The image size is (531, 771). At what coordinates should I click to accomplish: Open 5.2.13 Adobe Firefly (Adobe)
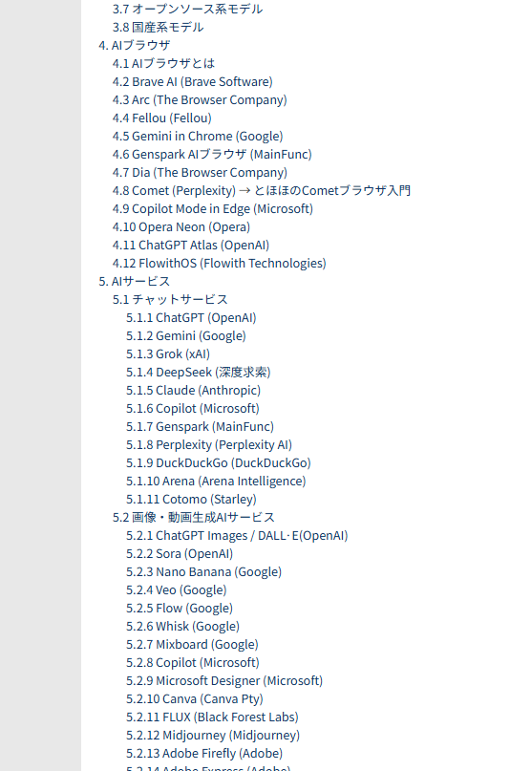(x=204, y=755)
